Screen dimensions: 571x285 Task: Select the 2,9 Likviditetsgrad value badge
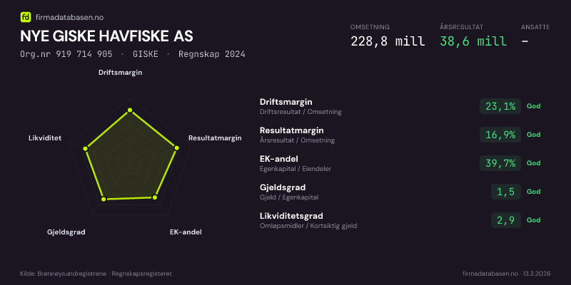pyautogui.click(x=506, y=220)
